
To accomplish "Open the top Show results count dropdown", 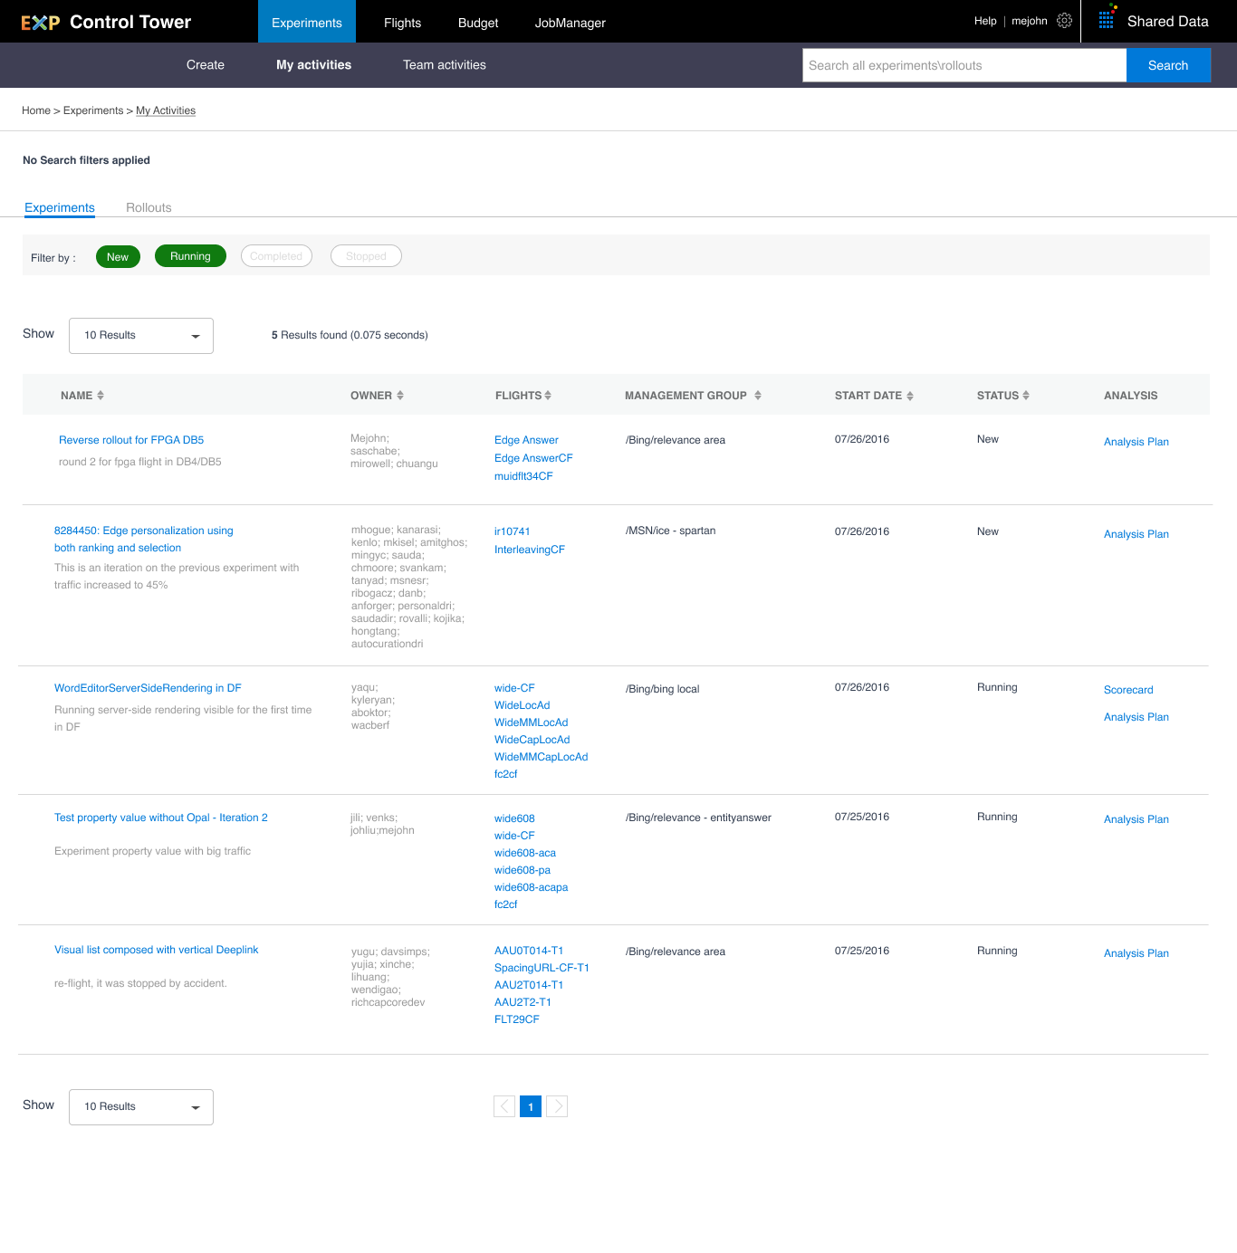I will click(140, 335).
